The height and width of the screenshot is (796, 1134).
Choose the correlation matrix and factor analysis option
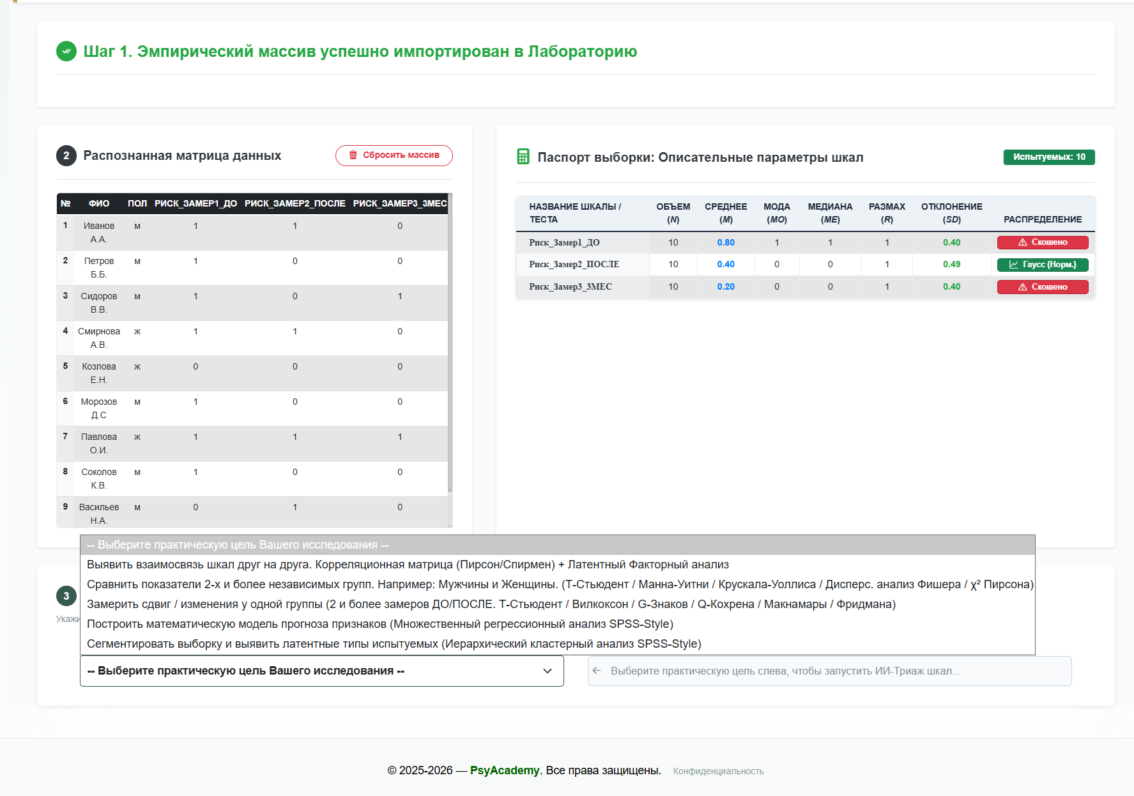557,565
